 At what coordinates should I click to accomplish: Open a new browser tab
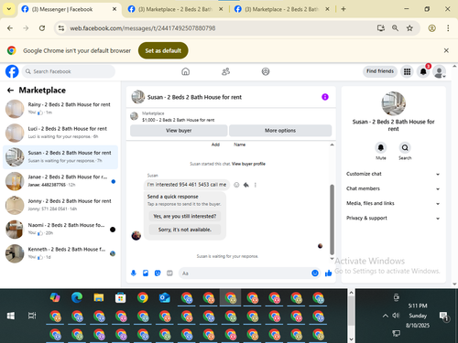343,9
